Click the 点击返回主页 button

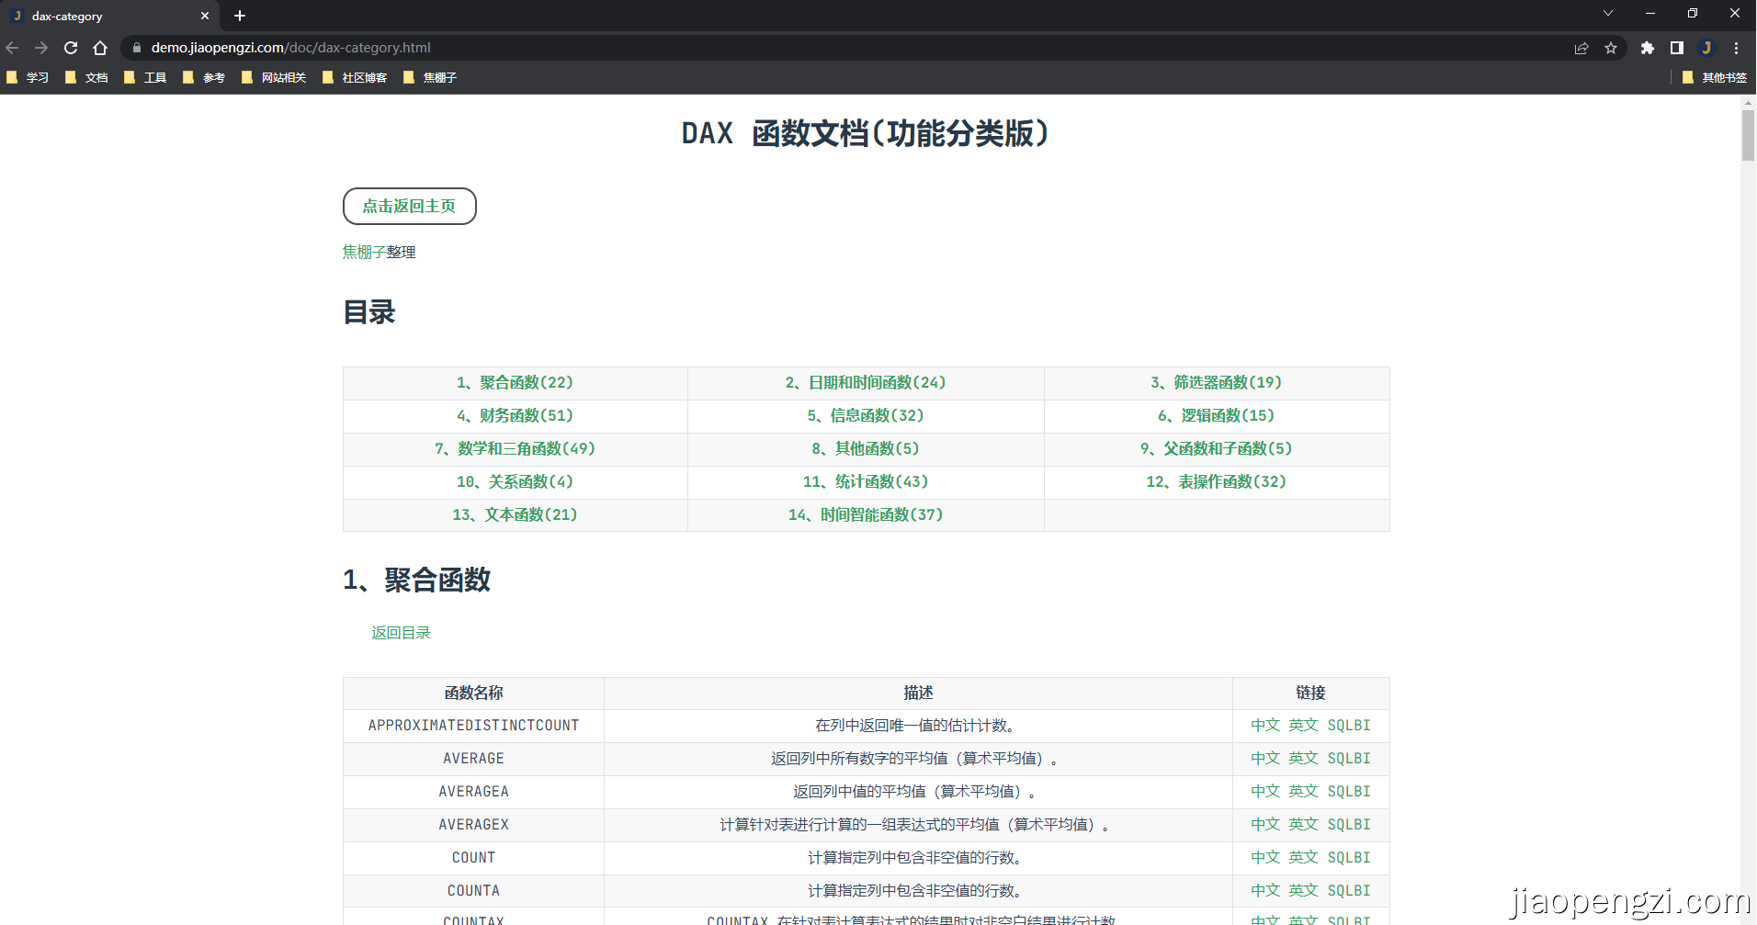click(409, 206)
